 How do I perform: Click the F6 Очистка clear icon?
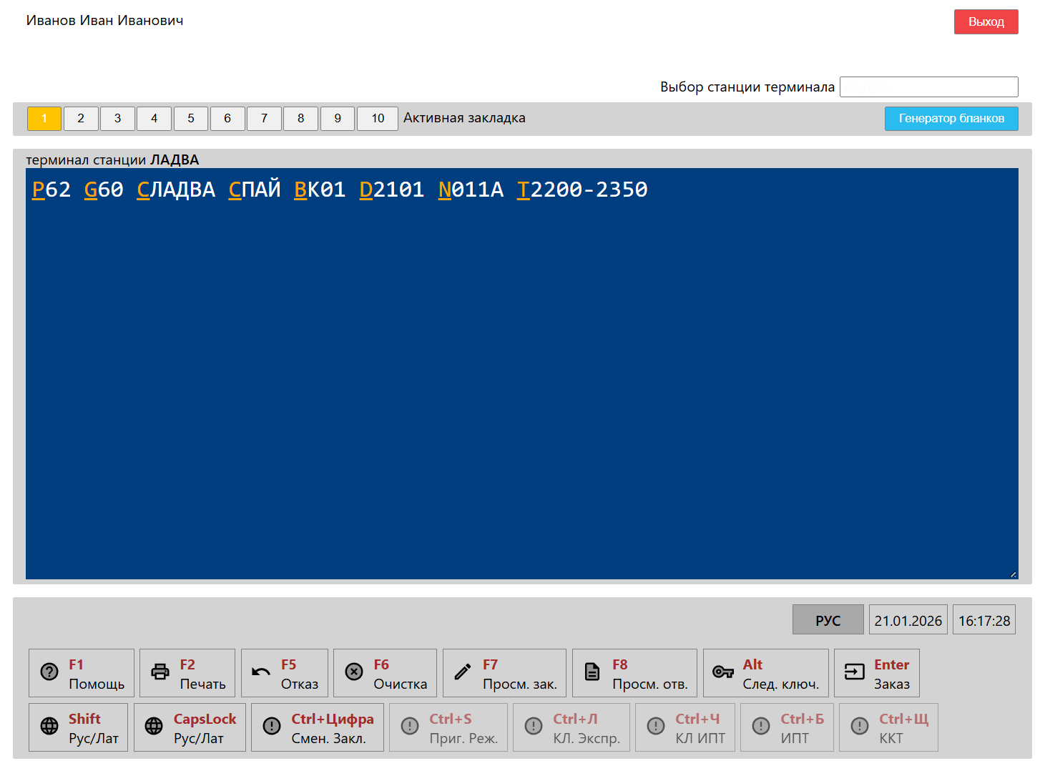click(354, 672)
